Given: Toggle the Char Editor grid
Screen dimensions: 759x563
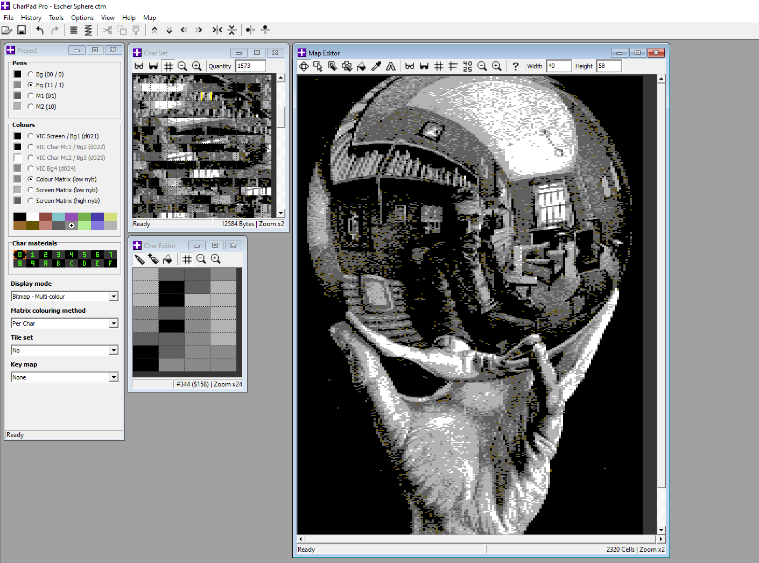Looking at the screenshot, I should pyautogui.click(x=187, y=259).
